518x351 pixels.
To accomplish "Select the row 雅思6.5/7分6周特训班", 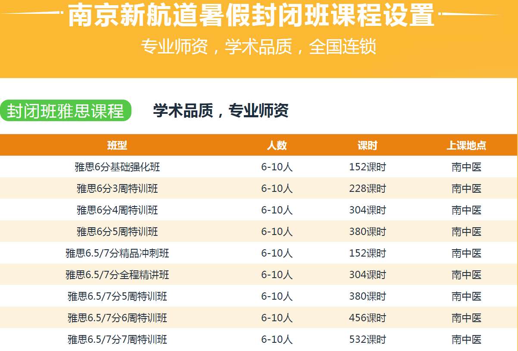I will click(259, 318).
